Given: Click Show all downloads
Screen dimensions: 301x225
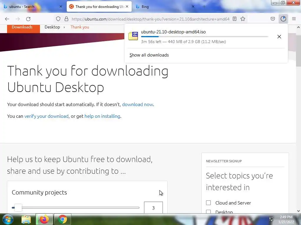Looking at the screenshot, I should pos(149,55).
